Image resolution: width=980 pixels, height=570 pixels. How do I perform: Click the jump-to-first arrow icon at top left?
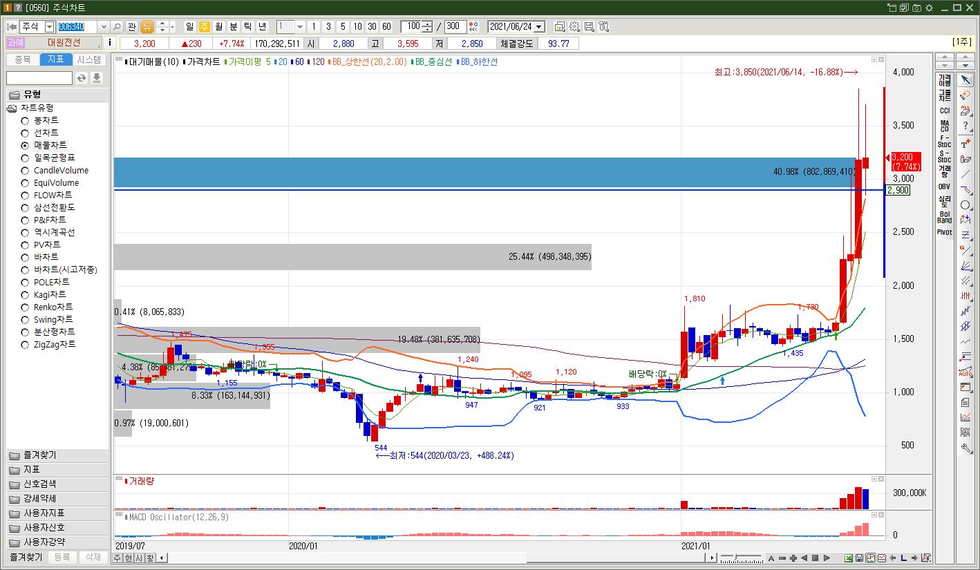(12, 27)
